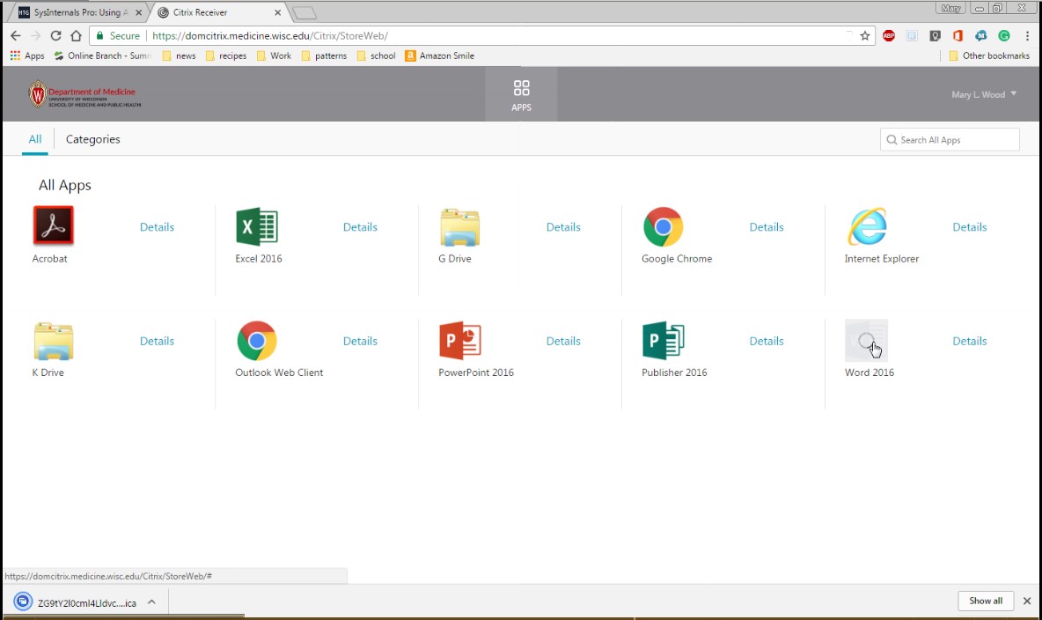Launch Google Chrome app icon

664,227
